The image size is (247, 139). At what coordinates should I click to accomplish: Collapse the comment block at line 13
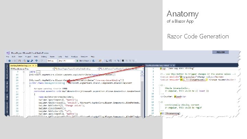[x=159, y=102]
